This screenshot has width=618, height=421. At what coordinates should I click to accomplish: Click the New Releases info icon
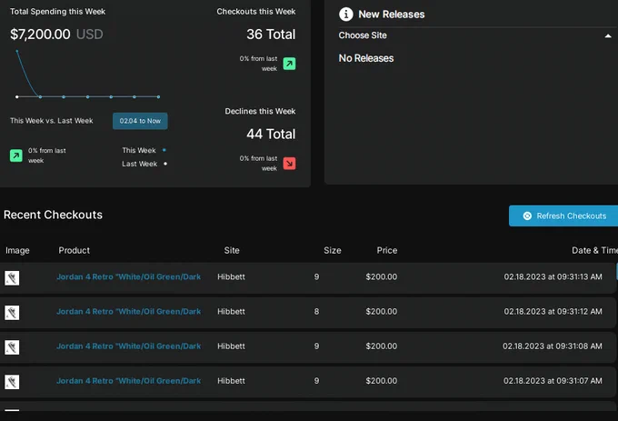[345, 15]
